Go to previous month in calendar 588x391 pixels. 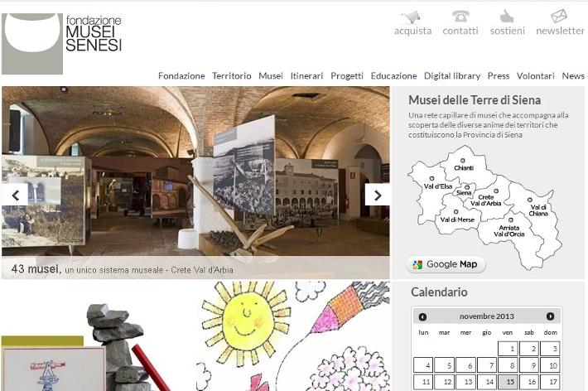(x=422, y=316)
